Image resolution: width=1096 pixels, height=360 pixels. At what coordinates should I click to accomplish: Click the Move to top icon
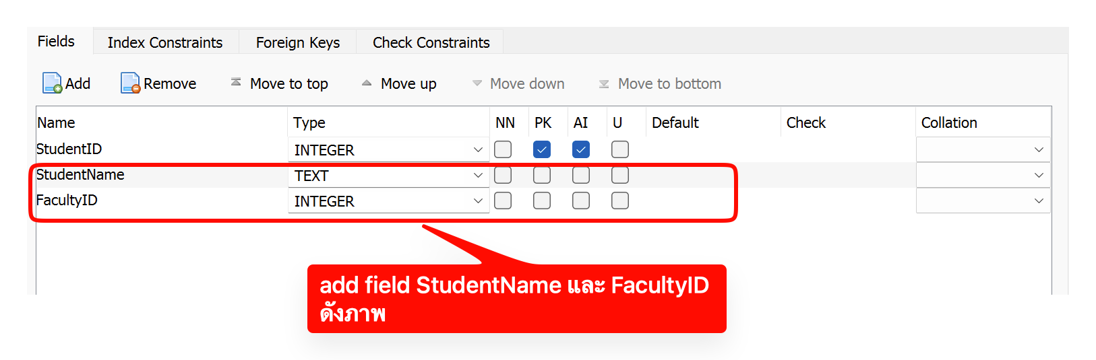click(236, 82)
